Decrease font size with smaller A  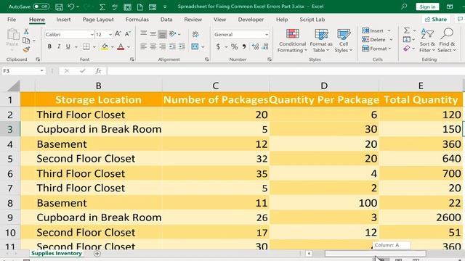pos(128,34)
